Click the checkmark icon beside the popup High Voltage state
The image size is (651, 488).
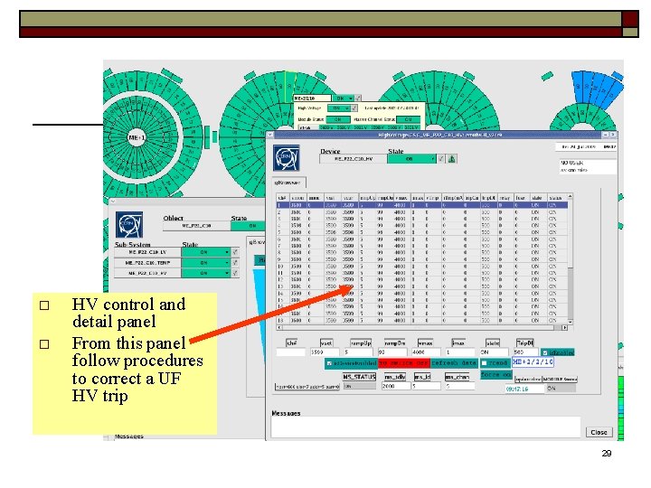tap(354, 108)
